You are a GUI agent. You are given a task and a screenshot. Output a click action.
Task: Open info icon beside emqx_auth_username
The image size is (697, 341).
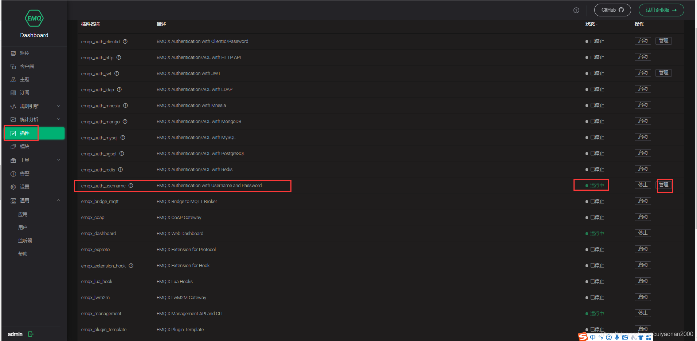click(131, 186)
